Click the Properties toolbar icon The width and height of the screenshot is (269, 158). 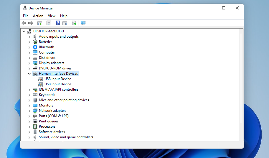[49, 23]
